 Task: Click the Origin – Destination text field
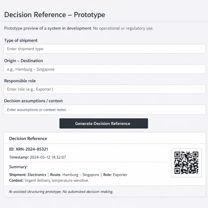(x=105, y=69)
